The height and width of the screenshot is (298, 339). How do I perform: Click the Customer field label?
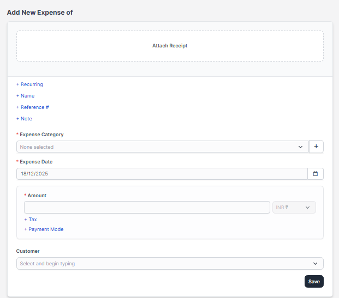pos(28,251)
